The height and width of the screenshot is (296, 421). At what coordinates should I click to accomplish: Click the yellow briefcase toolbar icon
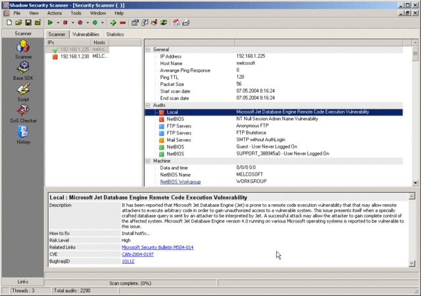pyautogui.click(x=38, y=23)
